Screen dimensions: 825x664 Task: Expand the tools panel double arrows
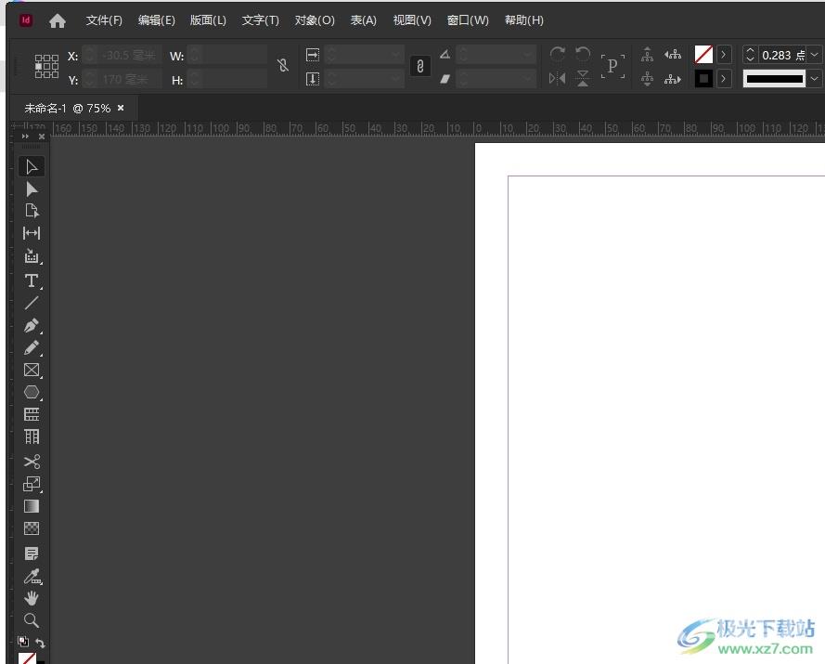click(25, 137)
